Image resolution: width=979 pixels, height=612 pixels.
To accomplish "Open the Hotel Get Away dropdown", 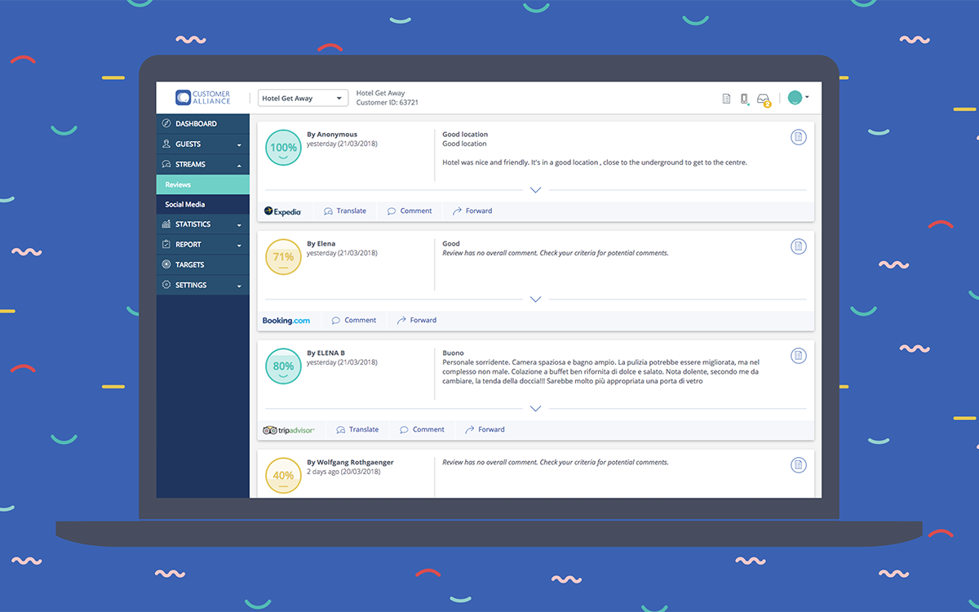I will coord(303,99).
